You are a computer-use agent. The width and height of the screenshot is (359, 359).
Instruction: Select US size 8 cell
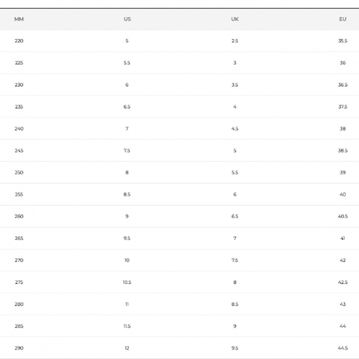(x=127, y=173)
